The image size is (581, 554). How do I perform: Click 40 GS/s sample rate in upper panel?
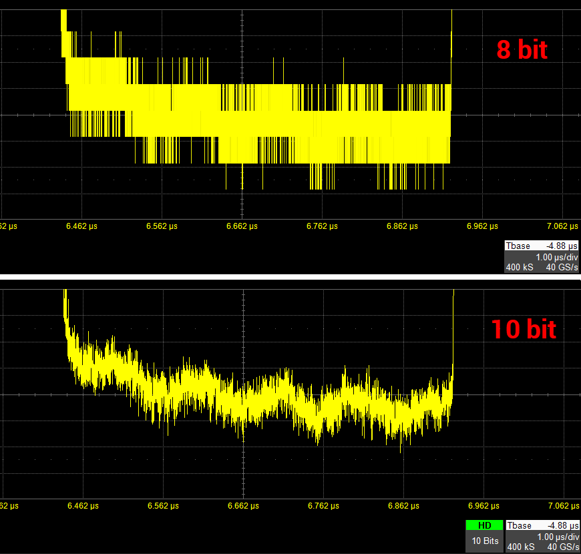562,267
